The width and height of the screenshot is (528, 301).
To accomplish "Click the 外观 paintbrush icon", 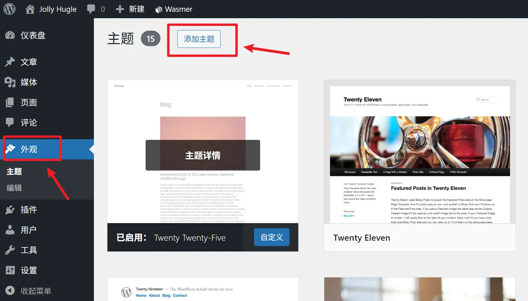I will click(x=10, y=149).
